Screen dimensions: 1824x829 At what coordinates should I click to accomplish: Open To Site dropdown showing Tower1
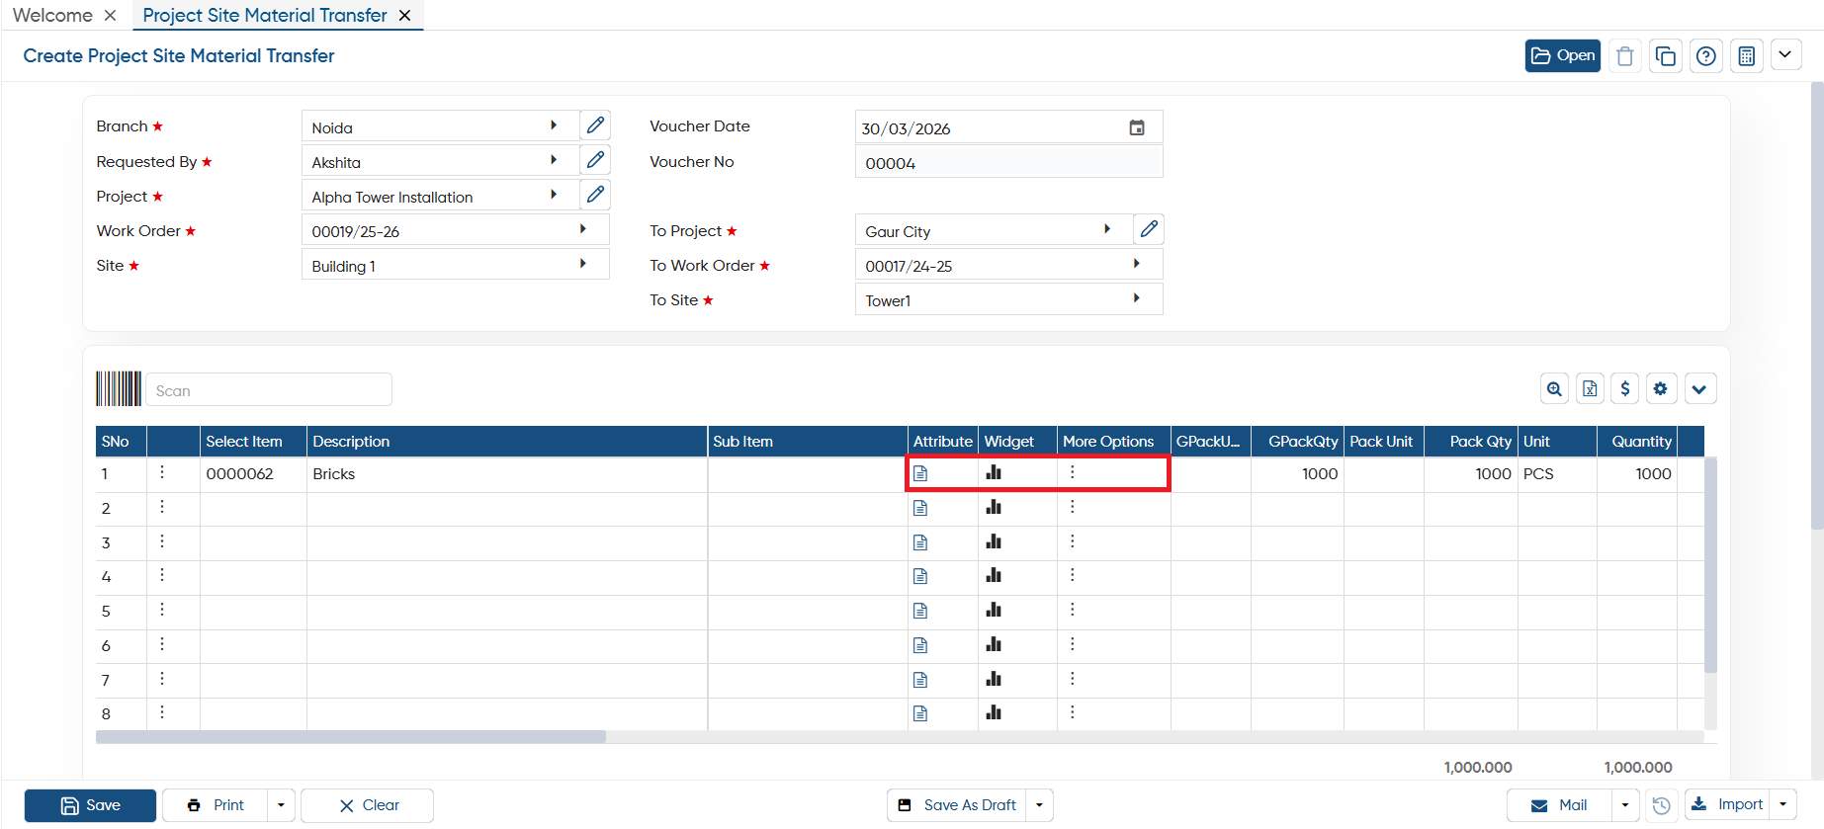point(1137,298)
